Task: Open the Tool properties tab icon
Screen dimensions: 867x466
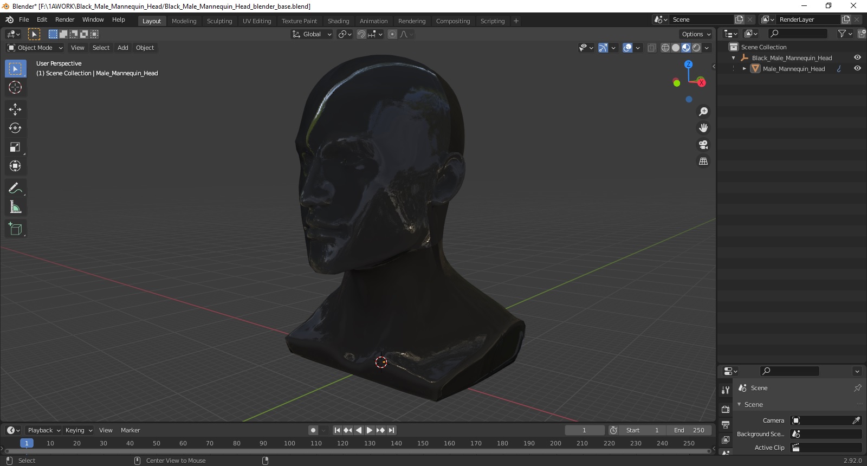Action: (726, 390)
